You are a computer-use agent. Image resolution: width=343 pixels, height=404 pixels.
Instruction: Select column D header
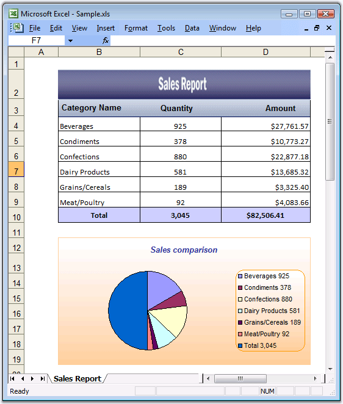click(265, 52)
